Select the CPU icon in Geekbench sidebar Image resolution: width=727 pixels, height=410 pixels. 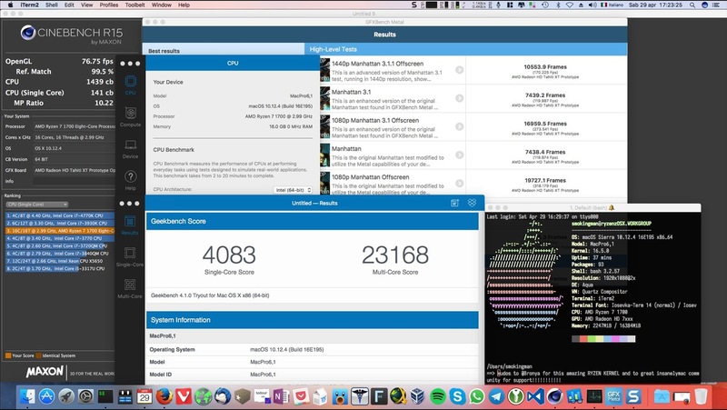click(130, 85)
